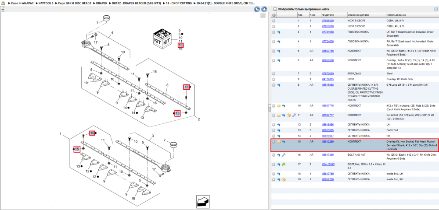This screenshot has height=210, width=439.
Task: Open part number link 86615988
Action: click(327, 85)
